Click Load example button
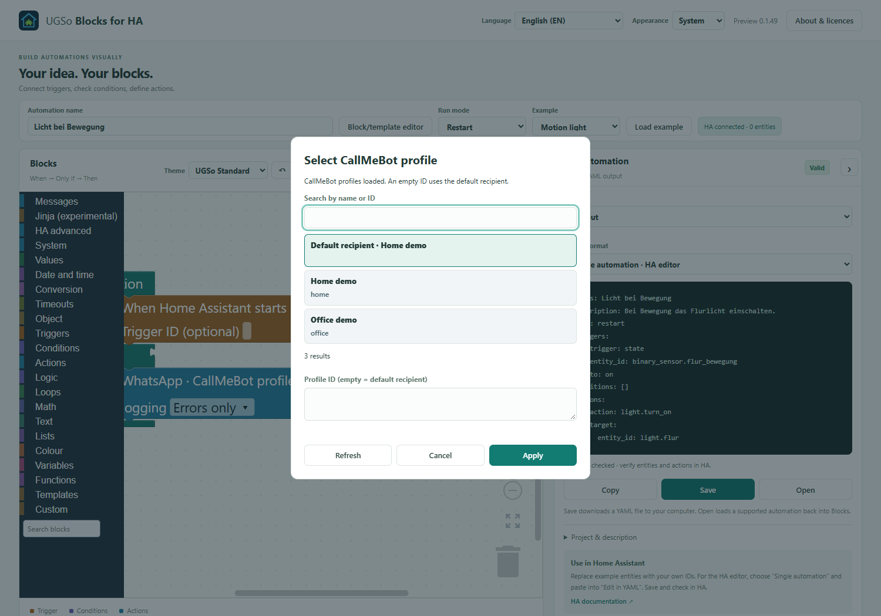The image size is (881, 616). click(658, 127)
